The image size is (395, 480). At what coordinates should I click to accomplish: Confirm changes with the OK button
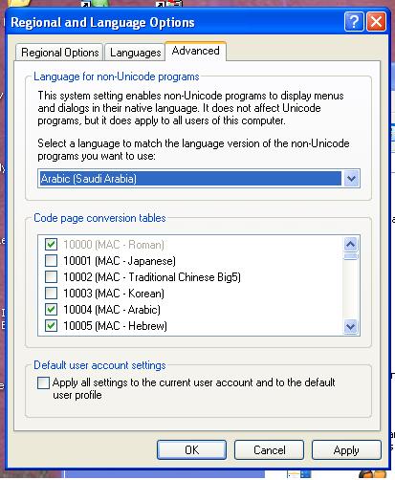[x=191, y=450]
